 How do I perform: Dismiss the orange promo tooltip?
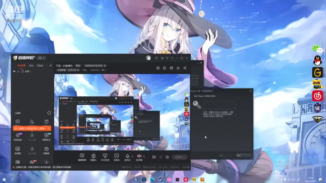[x=48, y=129]
